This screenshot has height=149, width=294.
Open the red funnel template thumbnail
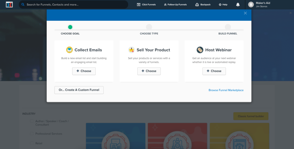pos(177,136)
